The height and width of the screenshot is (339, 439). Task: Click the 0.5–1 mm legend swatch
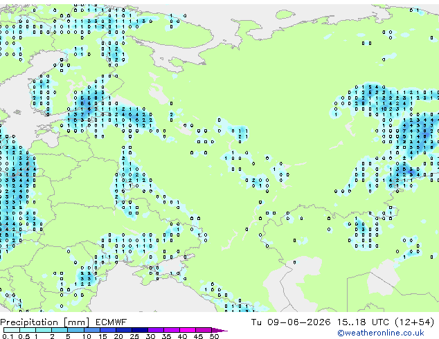[x=28, y=330]
